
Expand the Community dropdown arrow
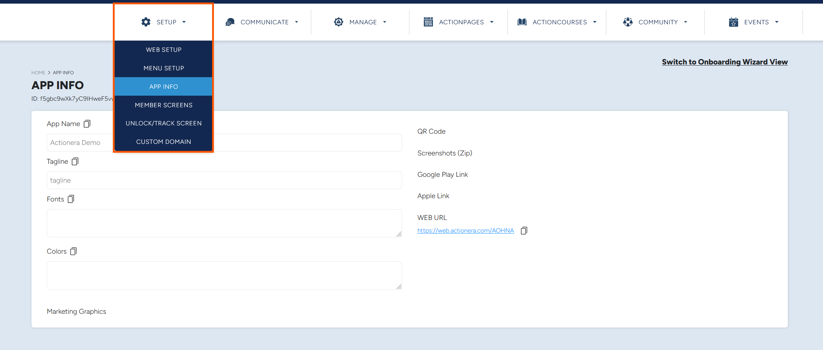pyautogui.click(x=686, y=22)
